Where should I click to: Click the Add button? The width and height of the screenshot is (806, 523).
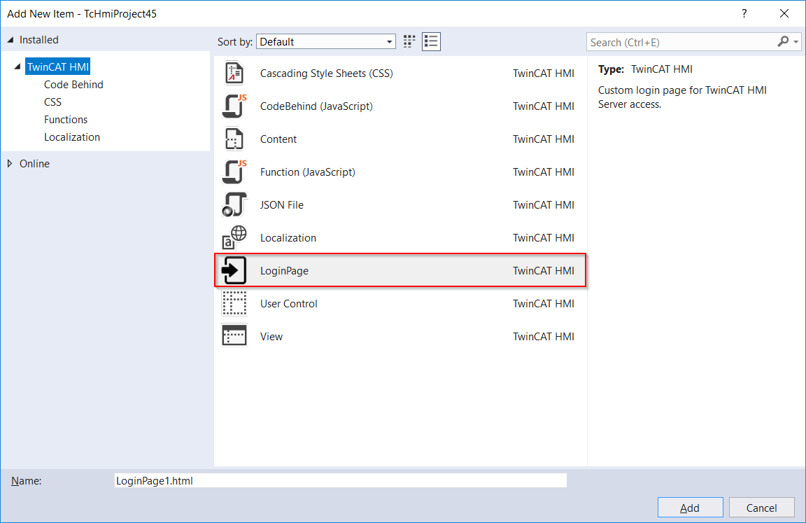690,508
